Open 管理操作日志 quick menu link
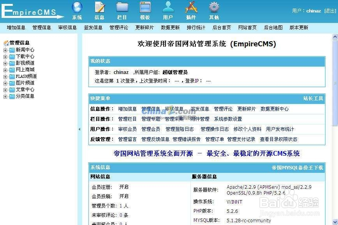The height and width of the screenshot is (225, 338). (x=215, y=129)
